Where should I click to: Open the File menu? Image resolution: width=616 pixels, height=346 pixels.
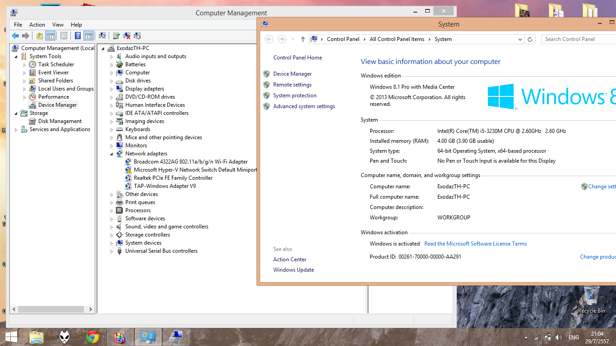pos(18,25)
